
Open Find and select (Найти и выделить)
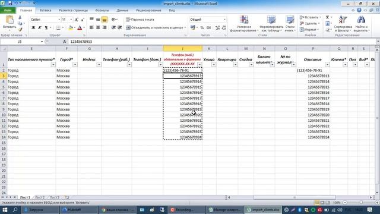tap(362, 24)
